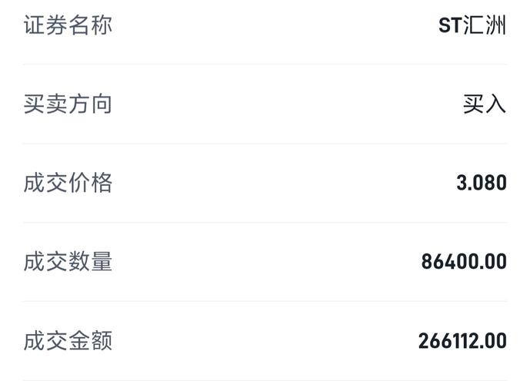Select the 86400.00 quantity value
The height and width of the screenshot is (384, 530).
pos(464,263)
